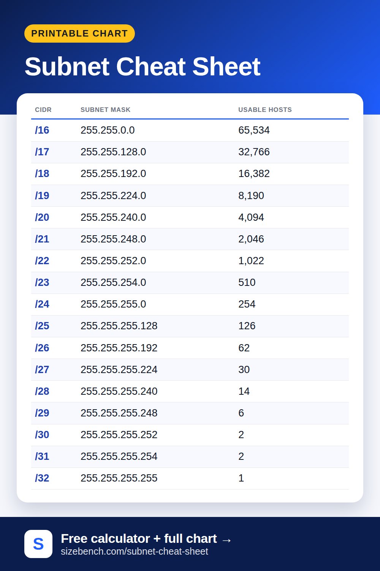Select the /27 CIDR cell
Image resolution: width=380 pixels, height=571 pixels.
tap(42, 370)
